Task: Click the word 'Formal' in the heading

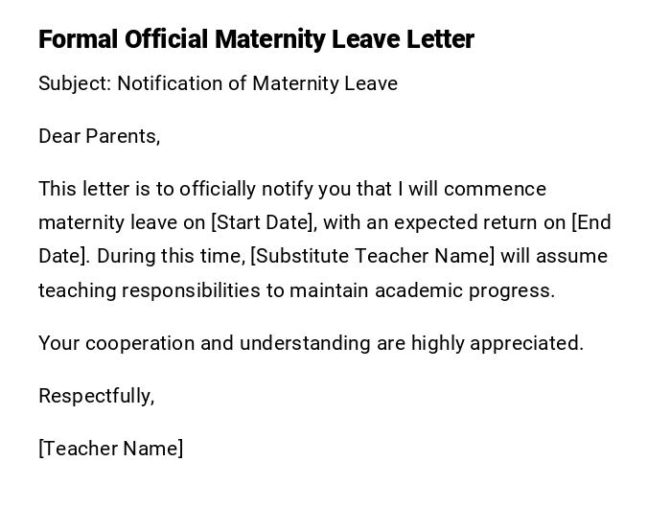Action: point(79,39)
